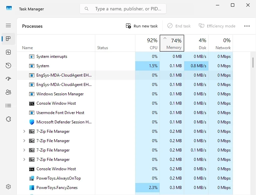Open the Users page in sidebar

pyautogui.click(x=8, y=92)
